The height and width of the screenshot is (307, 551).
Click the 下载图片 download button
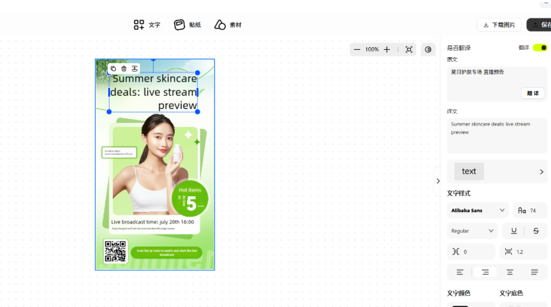[x=499, y=25]
